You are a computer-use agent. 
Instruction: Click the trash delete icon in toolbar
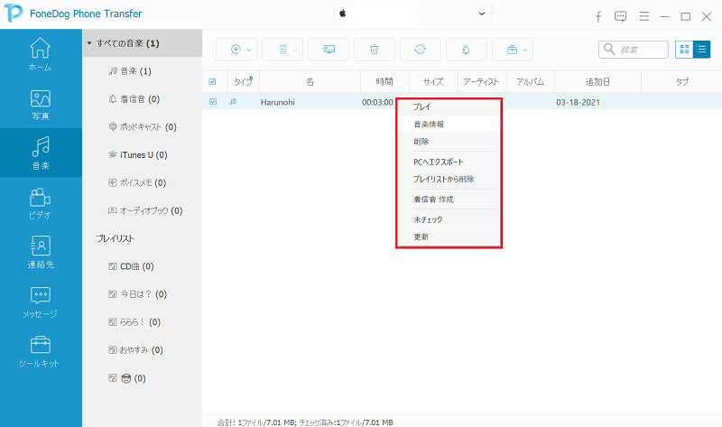point(375,49)
